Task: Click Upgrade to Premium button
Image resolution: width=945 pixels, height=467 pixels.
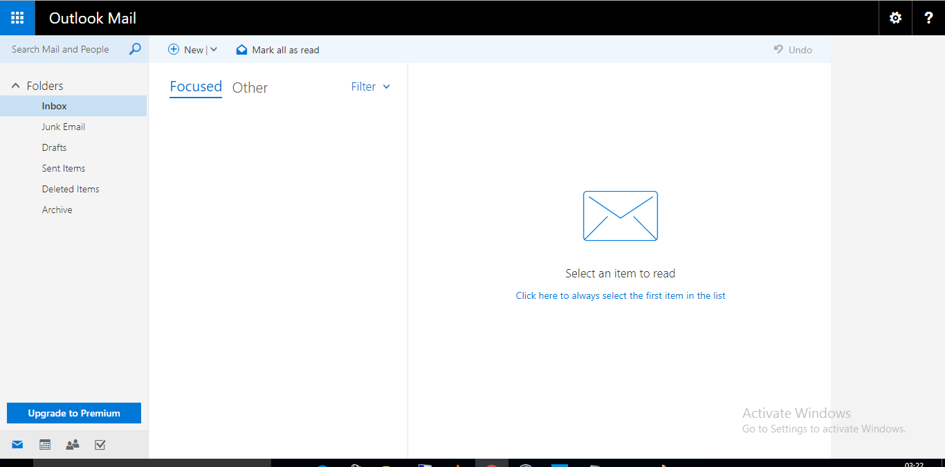Action: pos(74,413)
